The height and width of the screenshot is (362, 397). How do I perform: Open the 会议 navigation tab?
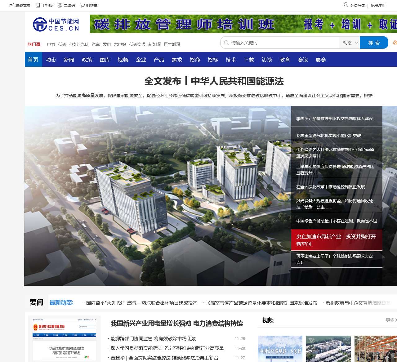(x=303, y=60)
